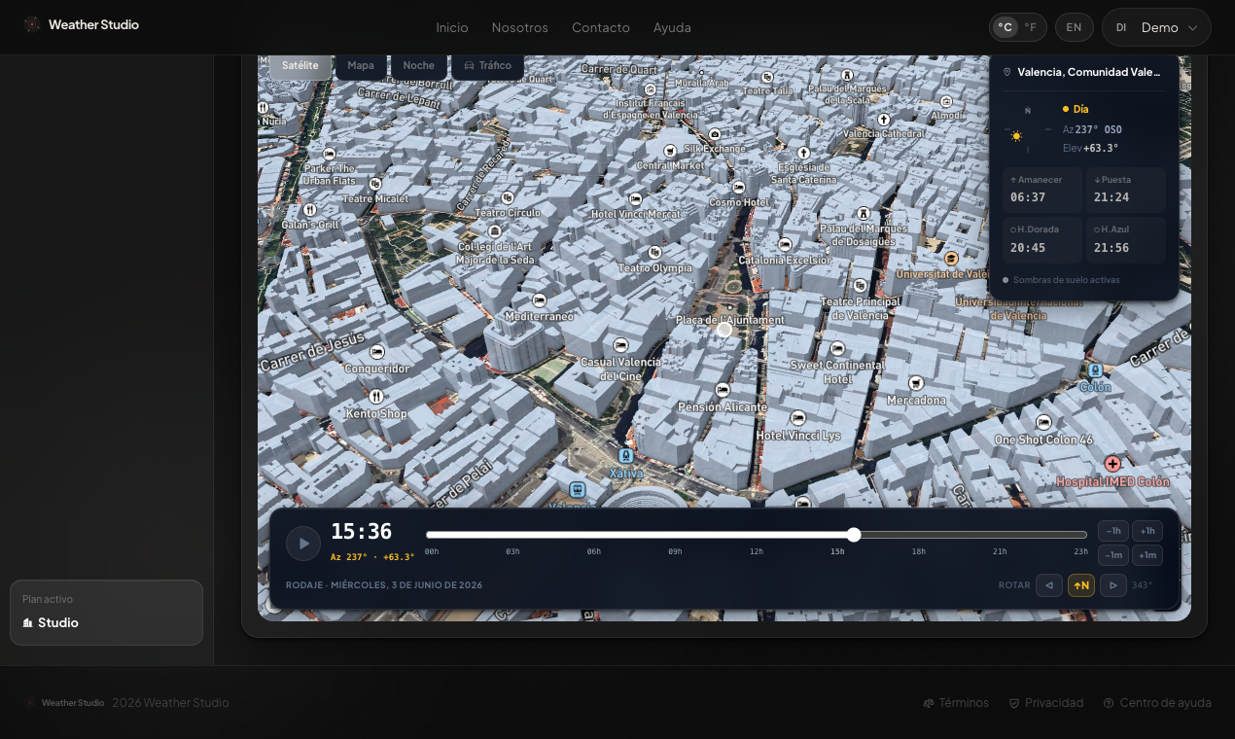Go to Inicio page
The height and width of the screenshot is (739, 1235).
[x=452, y=27]
